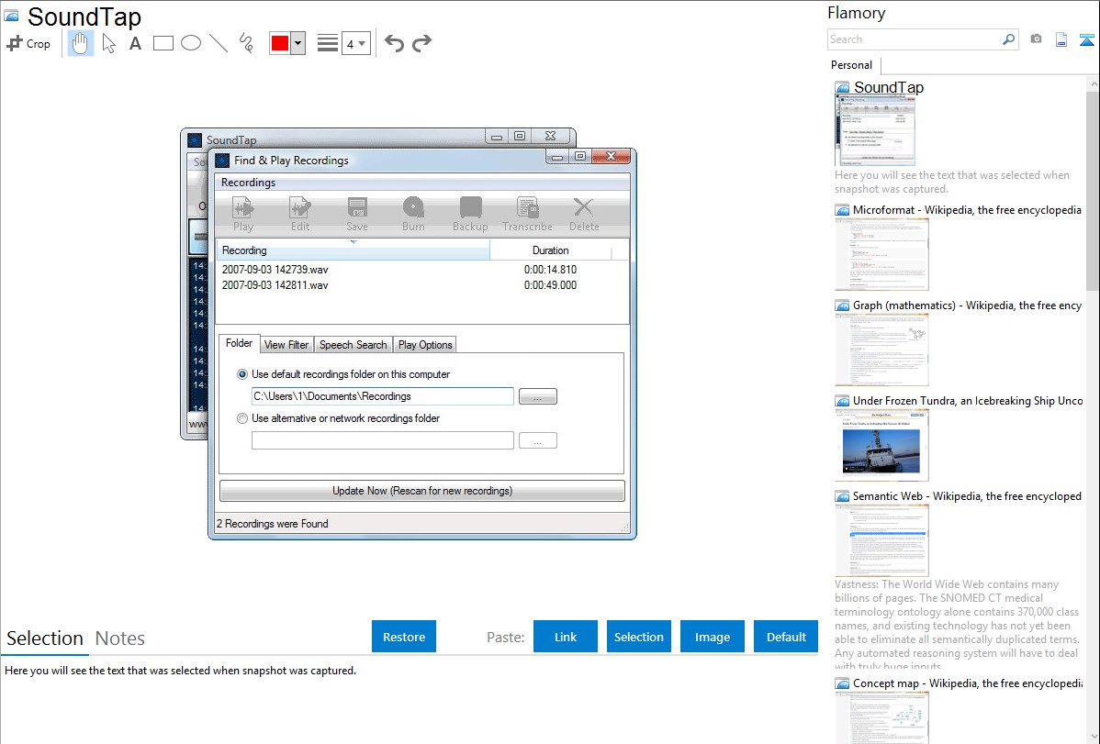Select the Crop tool
The width and height of the screenshot is (1100, 744).
point(28,43)
